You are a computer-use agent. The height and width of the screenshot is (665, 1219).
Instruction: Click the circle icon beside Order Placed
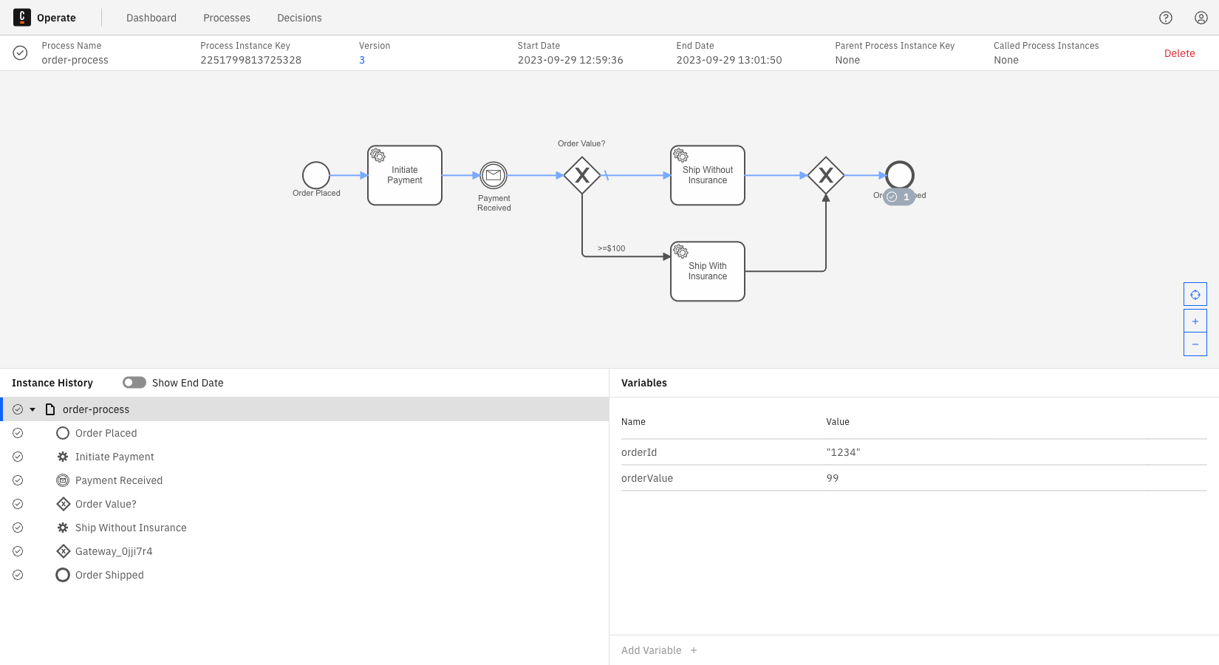(63, 432)
